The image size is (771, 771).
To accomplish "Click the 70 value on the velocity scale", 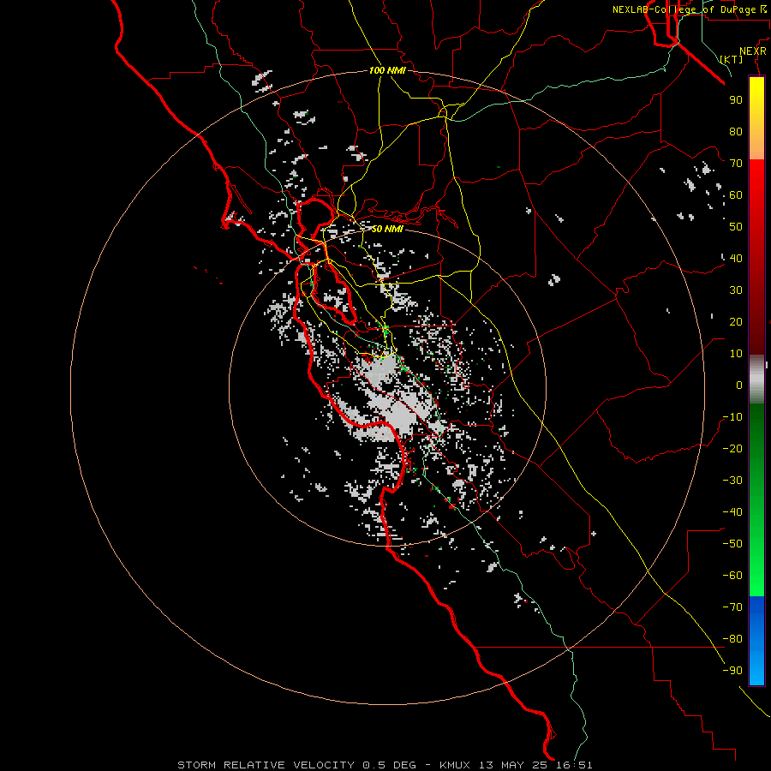I will (736, 164).
